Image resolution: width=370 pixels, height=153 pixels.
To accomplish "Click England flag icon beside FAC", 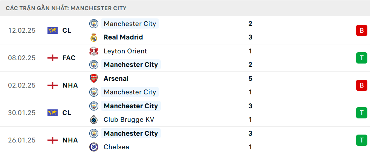I will point(52,58).
